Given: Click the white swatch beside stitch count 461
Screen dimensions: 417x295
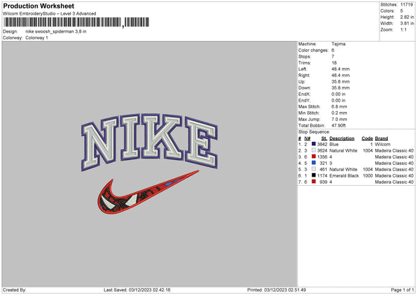Looking at the screenshot, I should pos(314,169).
